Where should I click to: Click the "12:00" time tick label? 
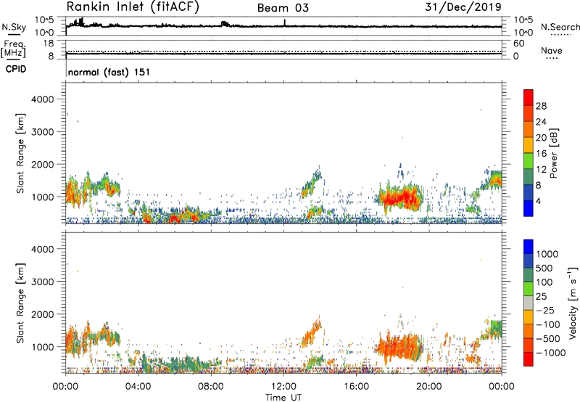tap(283, 387)
